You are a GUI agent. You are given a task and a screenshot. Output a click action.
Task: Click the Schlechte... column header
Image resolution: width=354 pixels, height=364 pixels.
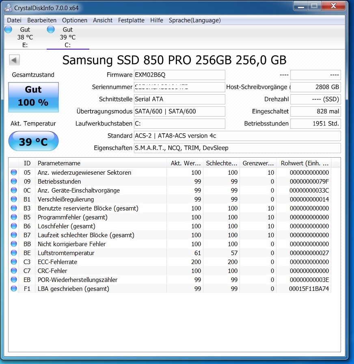[x=221, y=163]
